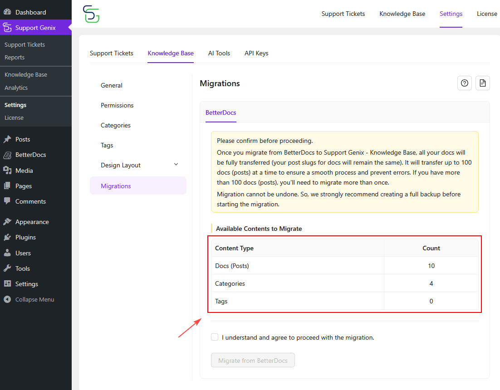Select the BetterDocs migration tab
Viewport: 500px width, 390px height.
click(x=221, y=112)
